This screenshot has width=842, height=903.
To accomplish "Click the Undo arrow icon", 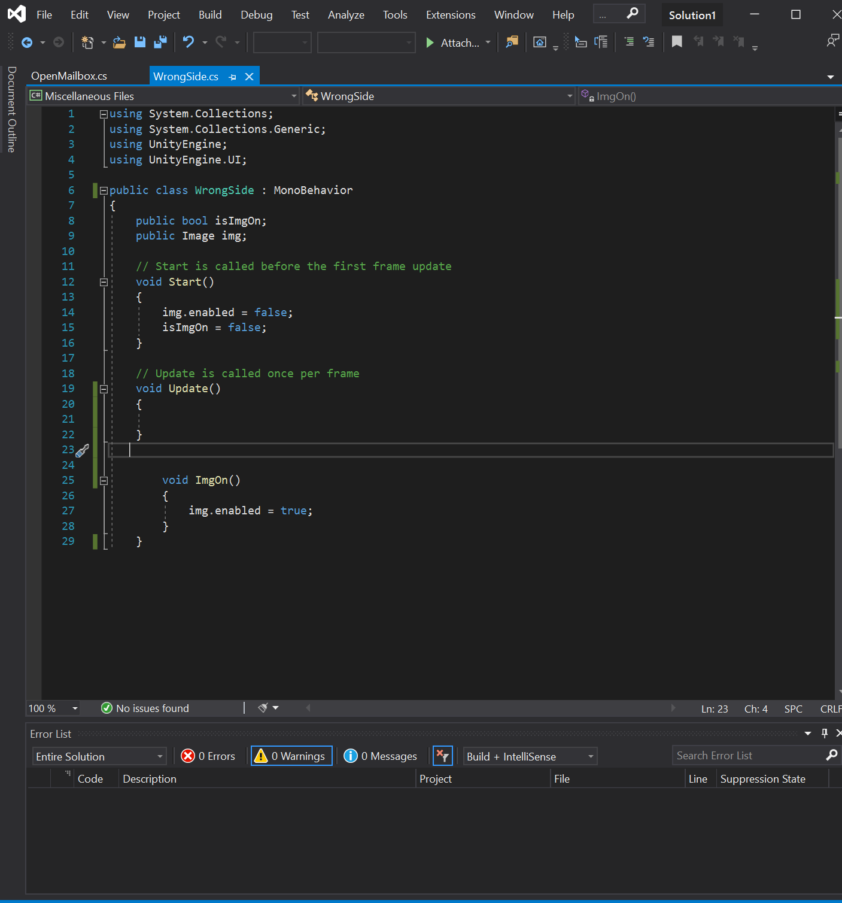I will tap(189, 42).
